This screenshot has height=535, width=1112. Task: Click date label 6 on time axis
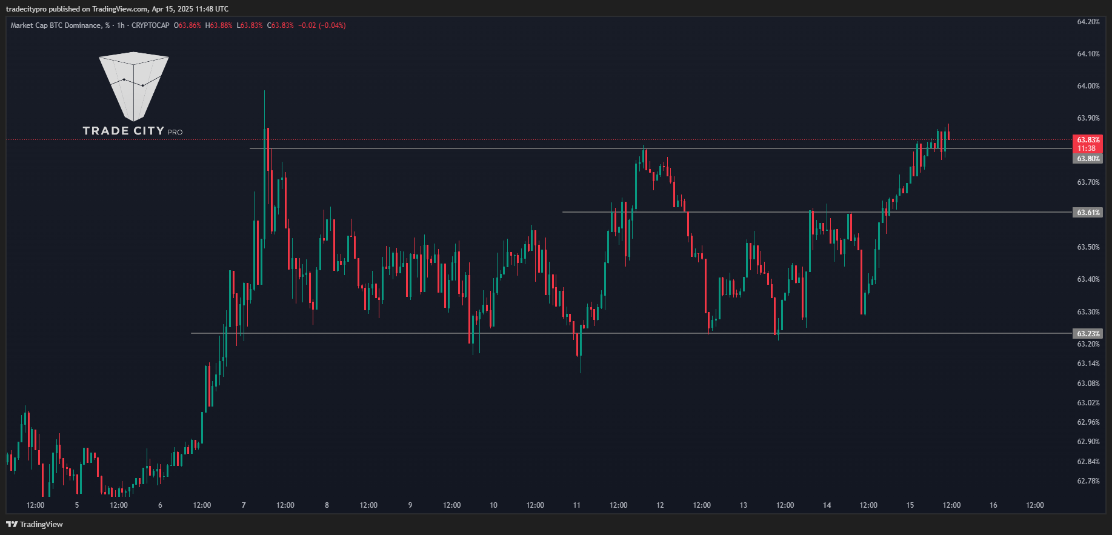(x=160, y=505)
